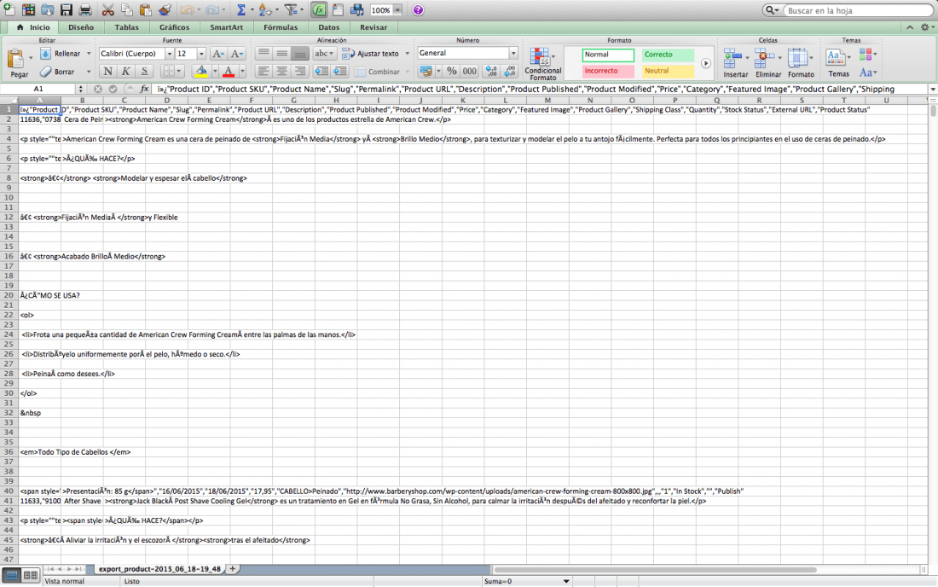Toggle underline with the S button

pos(144,72)
